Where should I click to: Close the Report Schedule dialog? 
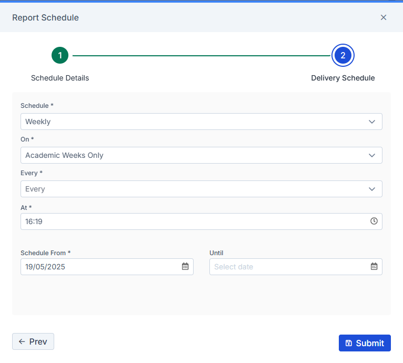pos(383,17)
